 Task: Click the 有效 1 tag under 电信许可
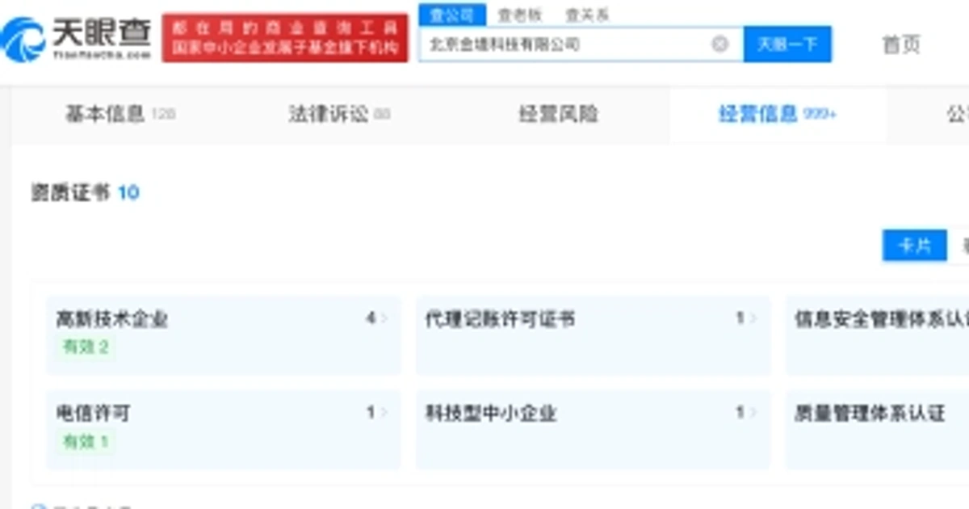86,442
